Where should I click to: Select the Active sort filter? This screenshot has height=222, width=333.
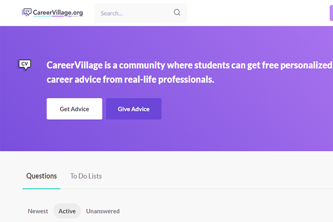tap(67, 211)
